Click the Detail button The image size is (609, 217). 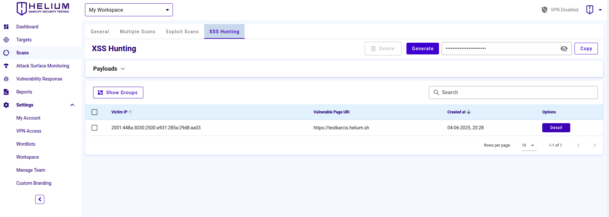pos(556,128)
